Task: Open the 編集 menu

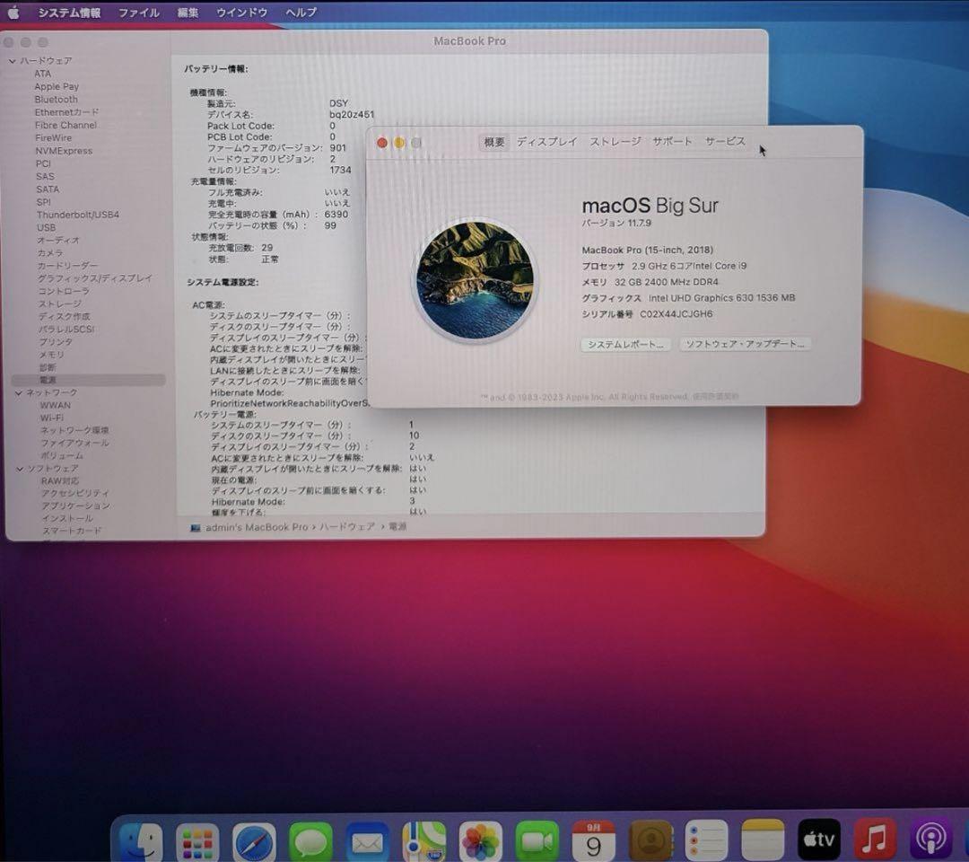Action: tap(188, 13)
